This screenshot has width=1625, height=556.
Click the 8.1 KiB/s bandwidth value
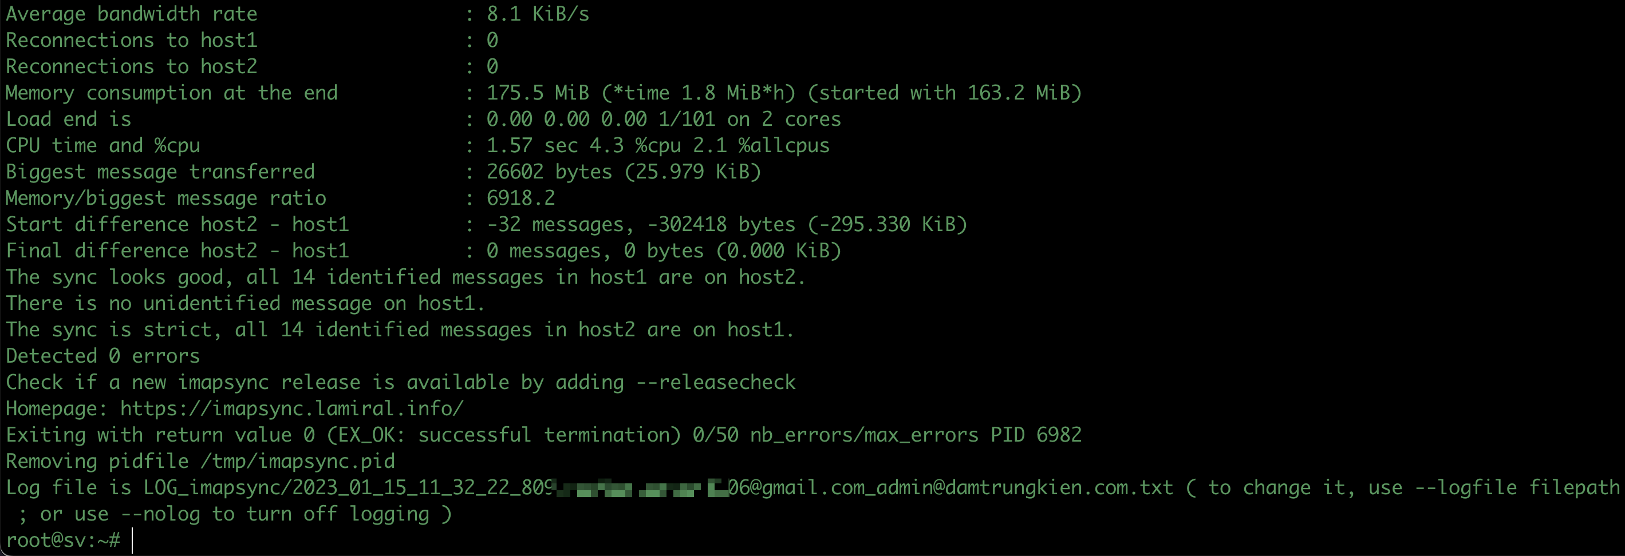click(538, 14)
